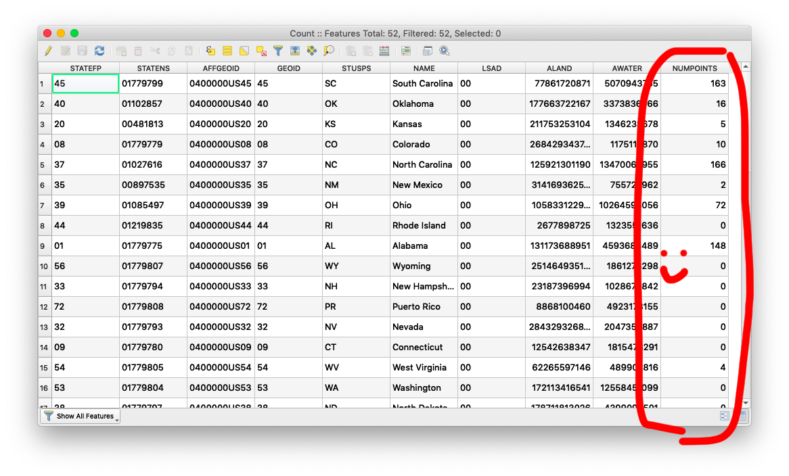Image resolution: width=789 pixels, height=476 pixels.
Task: Click the Cut scissors icon
Action: click(x=155, y=51)
